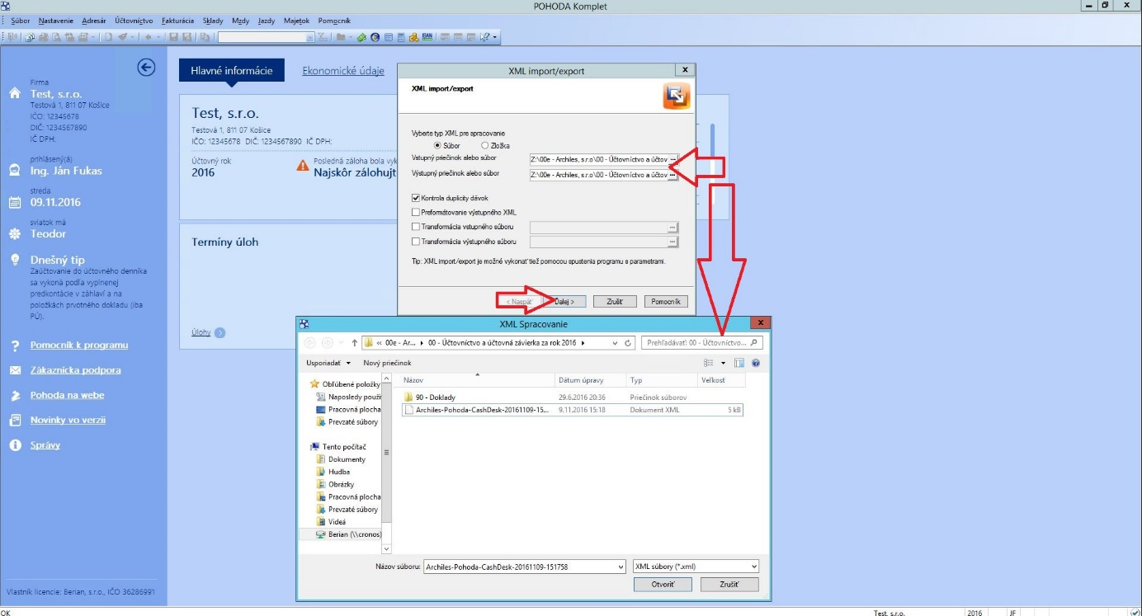
Task: Click the user icon beside Ing. Ján Fukas
Action: [x=14, y=170]
